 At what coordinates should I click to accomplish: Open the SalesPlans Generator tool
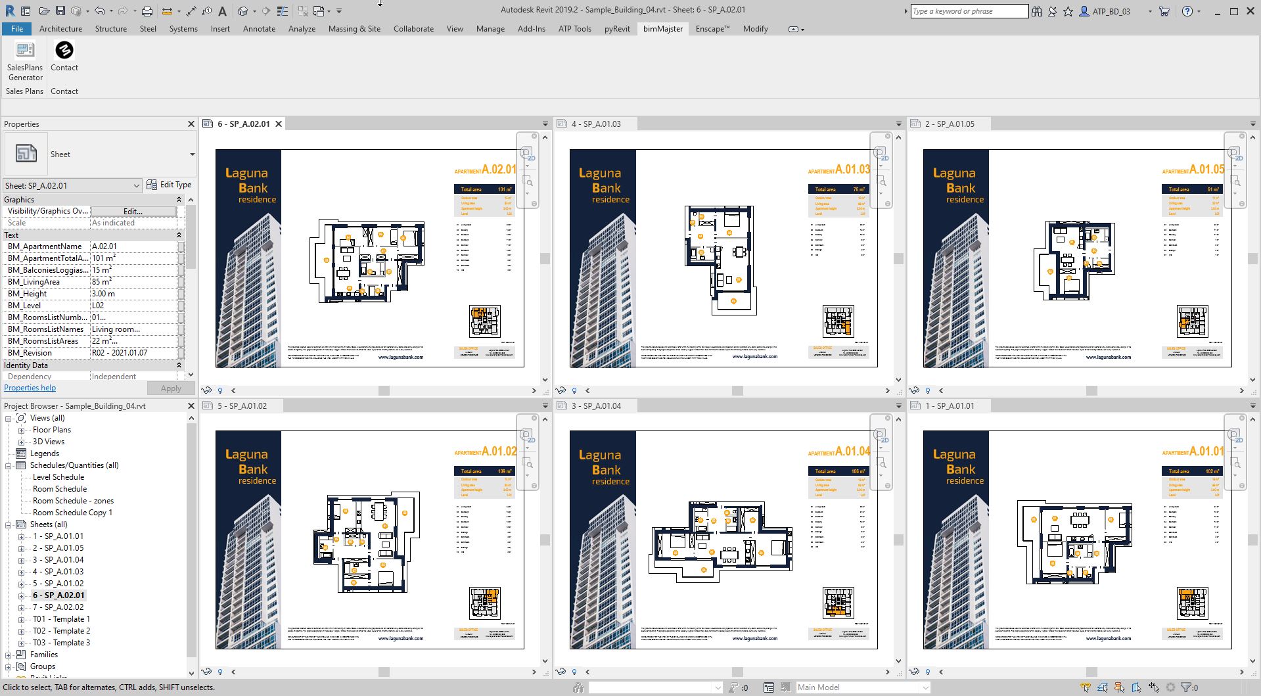tap(25, 60)
